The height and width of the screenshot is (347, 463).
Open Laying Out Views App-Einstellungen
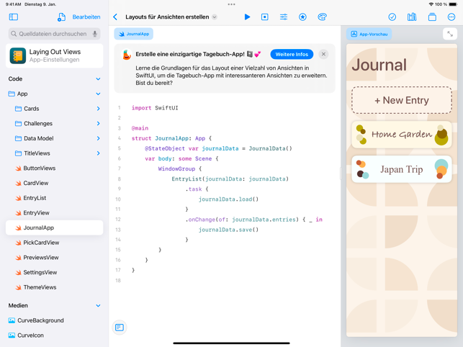(x=54, y=55)
